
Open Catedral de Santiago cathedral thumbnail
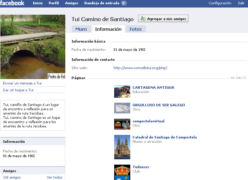click(122, 147)
